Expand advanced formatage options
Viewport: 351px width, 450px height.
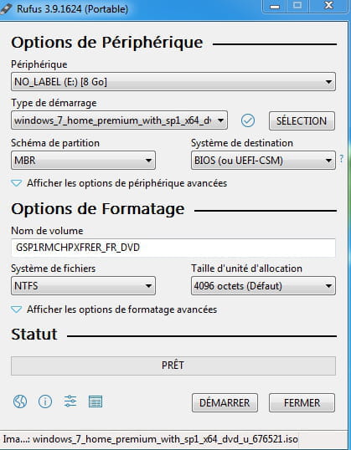click(x=114, y=309)
